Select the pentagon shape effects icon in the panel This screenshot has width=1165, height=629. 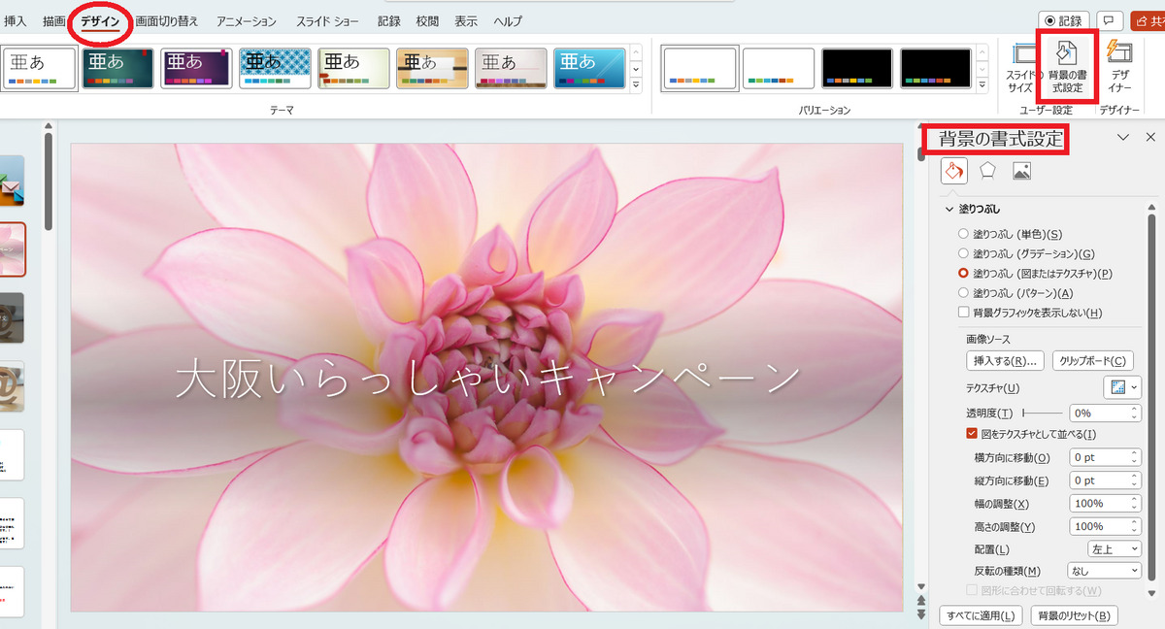pyautogui.click(x=985, y=171)
